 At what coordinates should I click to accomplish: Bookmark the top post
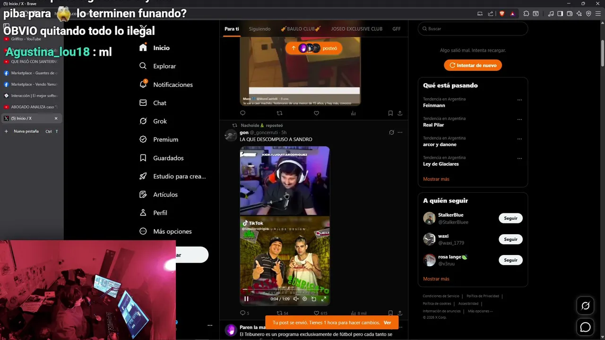(x=390, y=113)
